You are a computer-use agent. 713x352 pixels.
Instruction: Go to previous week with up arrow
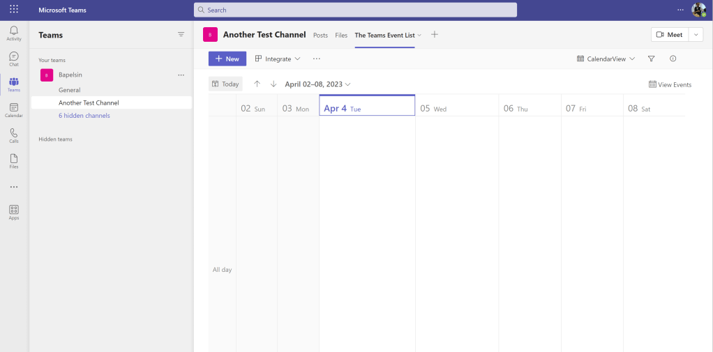point(257,84)
